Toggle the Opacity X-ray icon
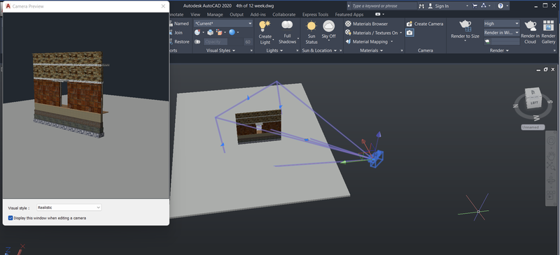 click(197, 42)
